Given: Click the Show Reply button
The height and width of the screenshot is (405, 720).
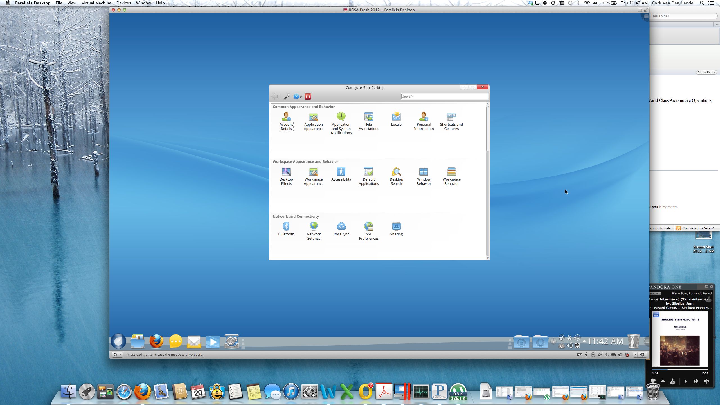Looking at the screenshot, I should pos(706,72).
